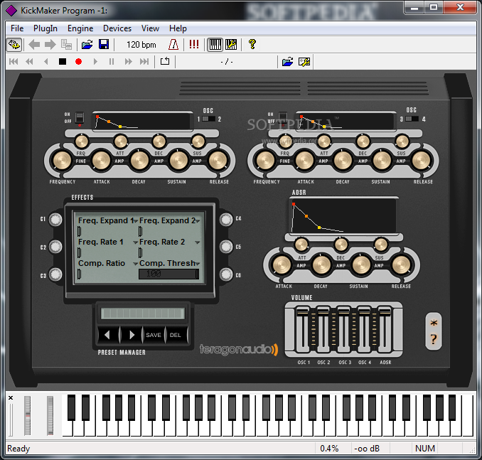Go to previous preset in Preset Manager
The height and width of the screenshot is (460, 482).
point(107,335)
